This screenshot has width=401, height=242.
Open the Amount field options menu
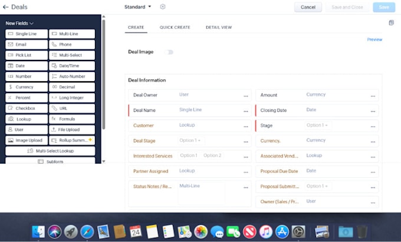(x=373, y=96)
